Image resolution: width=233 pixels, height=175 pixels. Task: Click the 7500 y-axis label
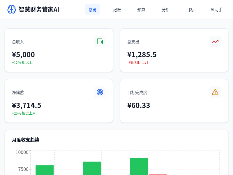pos(23,169)
